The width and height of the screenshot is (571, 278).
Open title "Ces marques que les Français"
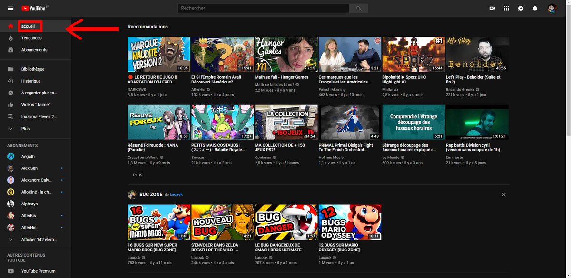coord(345,79)
